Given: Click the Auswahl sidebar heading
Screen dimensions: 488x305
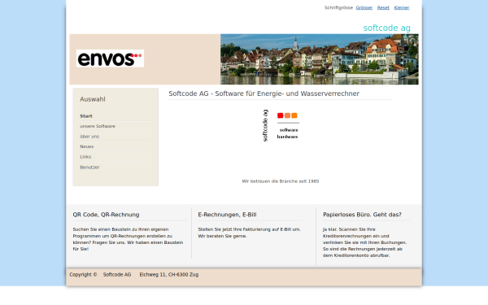Looking at the screenshot, I should pyautogui.click(x=93, y=99).
